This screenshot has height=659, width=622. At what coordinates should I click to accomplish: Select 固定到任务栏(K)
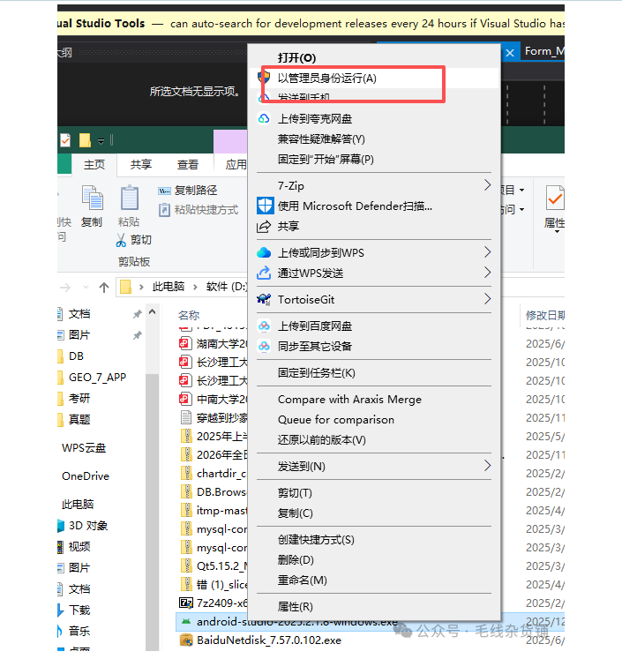pyautogui.click(x=316, y=373)
